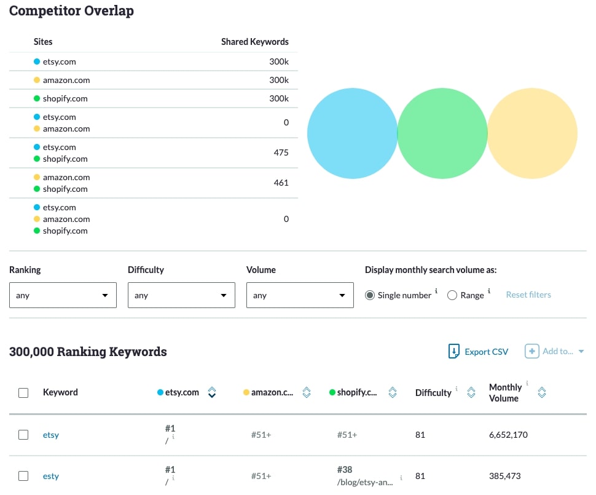This screenshot has height=495, width=596.
Task: Open info icon next to Single number
Action: click(x=436, y=291)
